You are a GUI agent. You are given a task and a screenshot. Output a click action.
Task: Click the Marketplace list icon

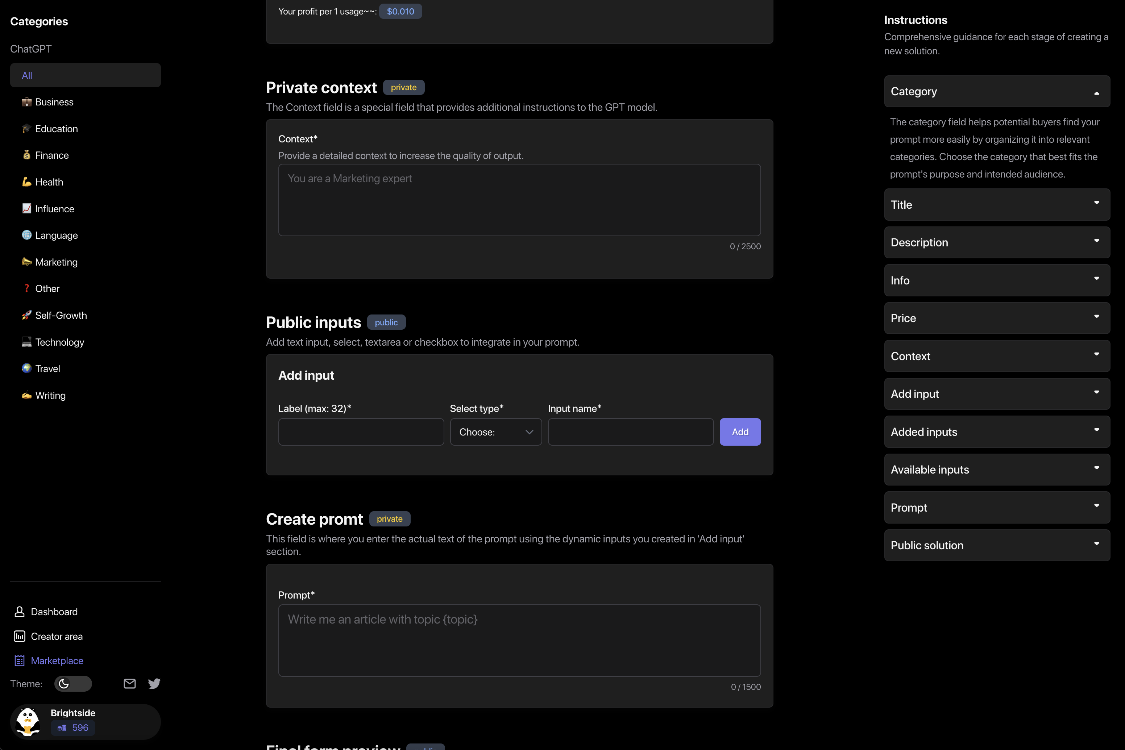click(20, 661)
